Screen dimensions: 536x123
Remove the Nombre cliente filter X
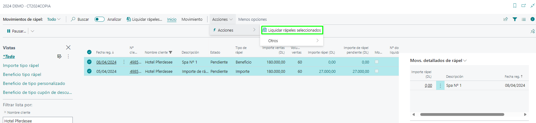tap(5, 112)
